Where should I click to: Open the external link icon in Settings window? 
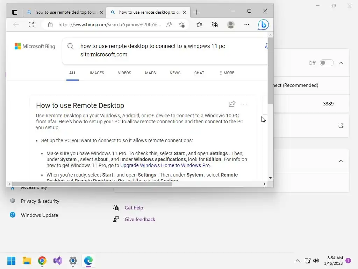(341, 126)
